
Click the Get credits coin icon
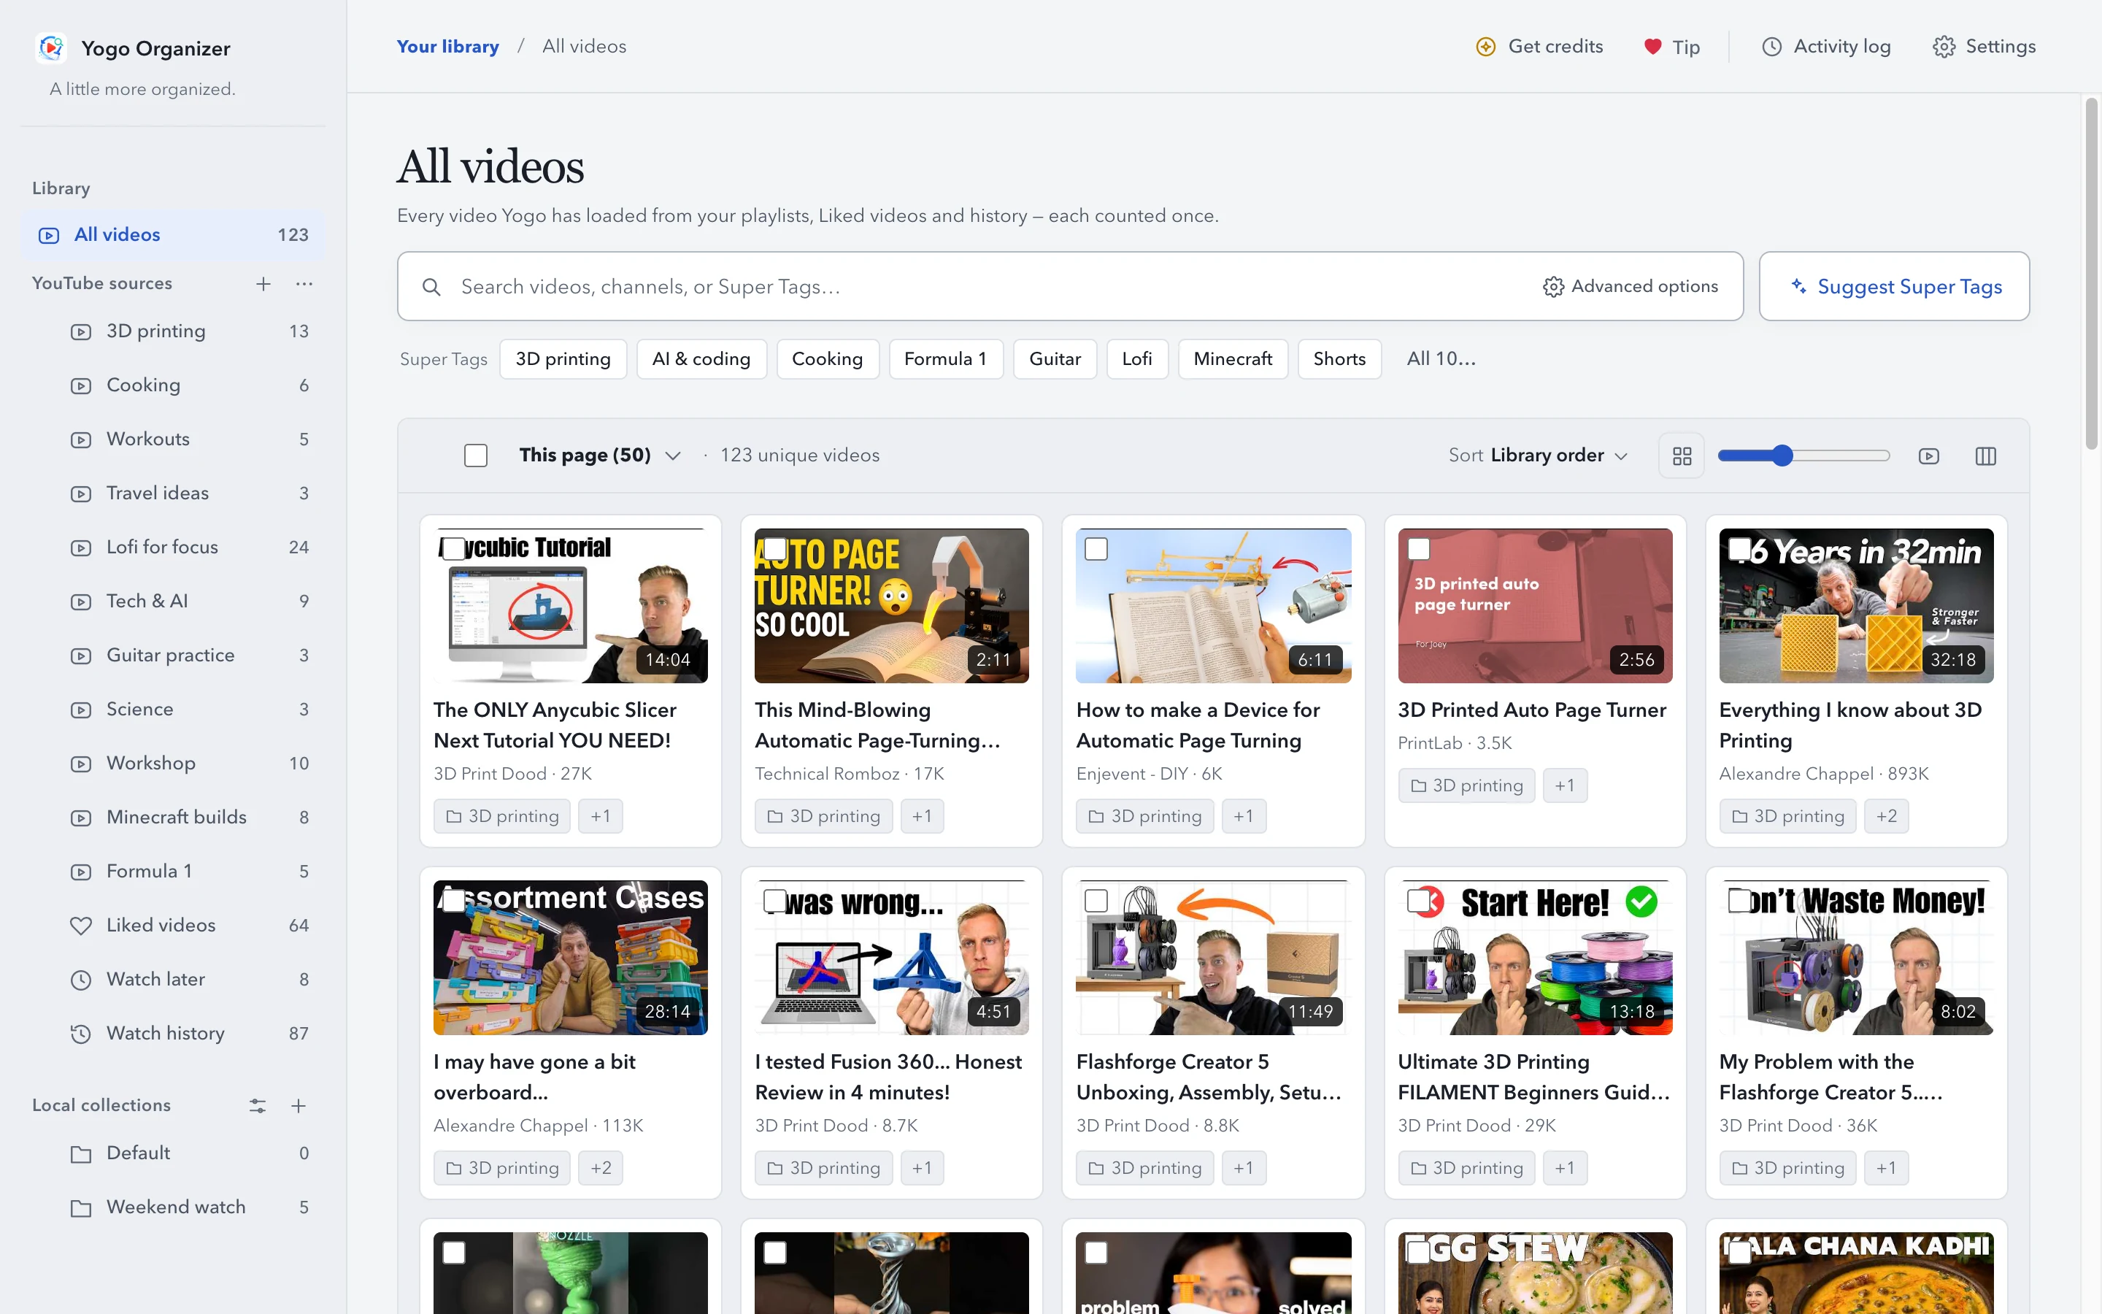pos(1485,47)
